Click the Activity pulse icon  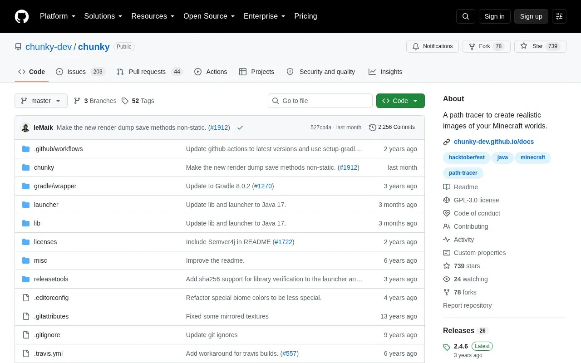(447, 240)
